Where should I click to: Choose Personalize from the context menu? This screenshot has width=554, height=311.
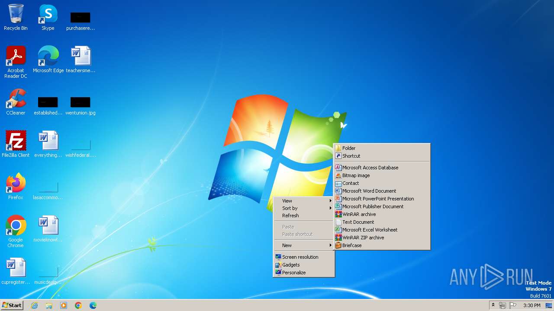(304, 273)
